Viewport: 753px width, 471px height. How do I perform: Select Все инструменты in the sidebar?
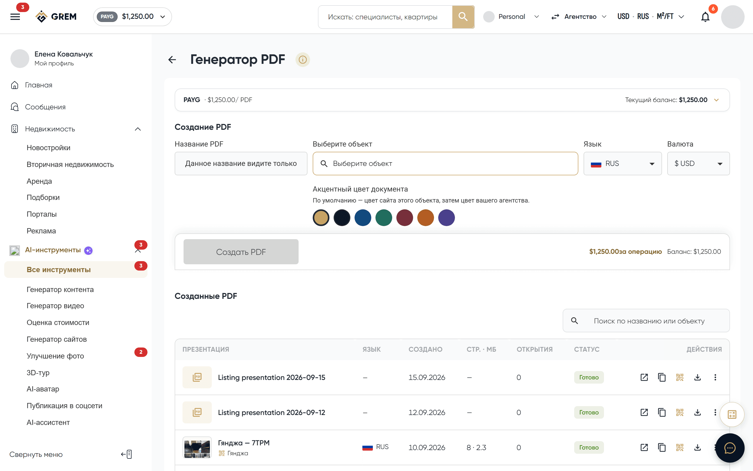76,270
